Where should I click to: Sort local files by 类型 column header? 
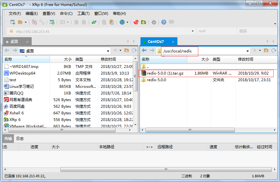[x=86, y=59]
